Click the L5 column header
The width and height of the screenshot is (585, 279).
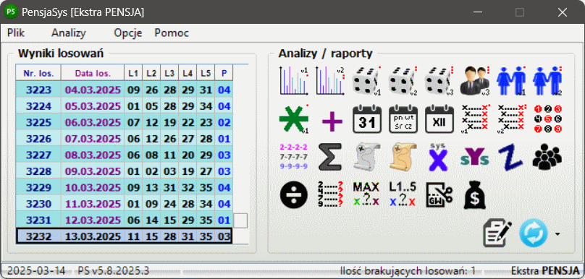coord(206,73)
